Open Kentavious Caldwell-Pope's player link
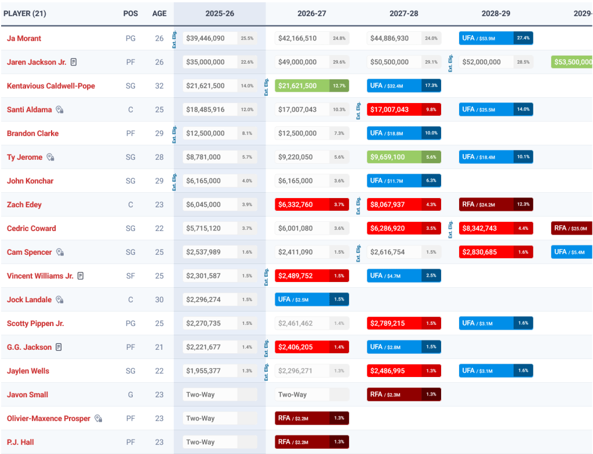Screen dimensions: 593x454 coord(50,86)
